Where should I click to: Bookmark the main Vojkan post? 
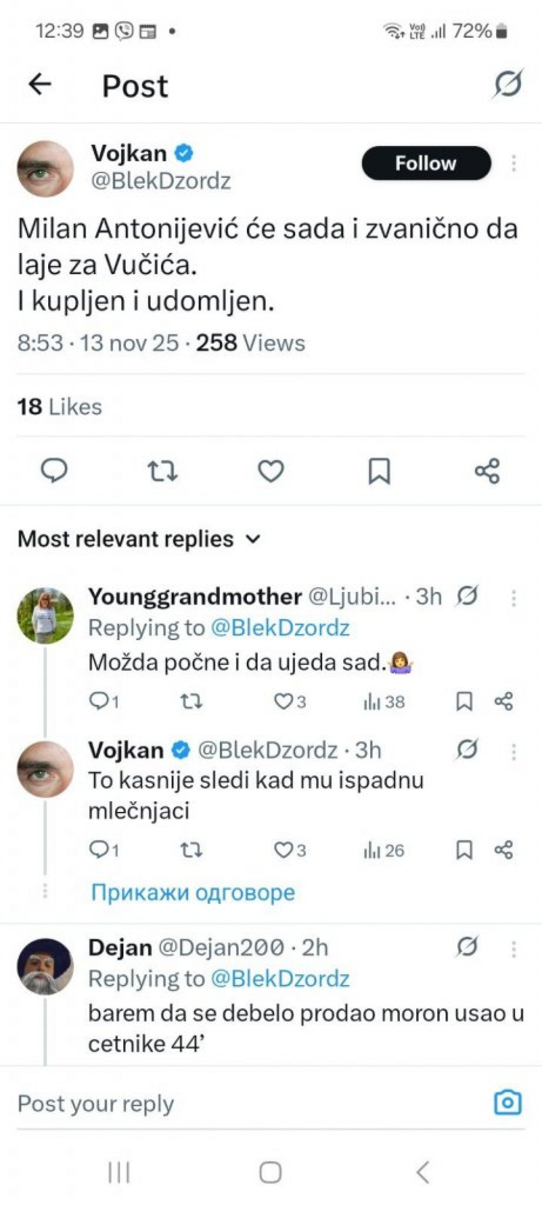pyautogui.click(x=379, y=471)
